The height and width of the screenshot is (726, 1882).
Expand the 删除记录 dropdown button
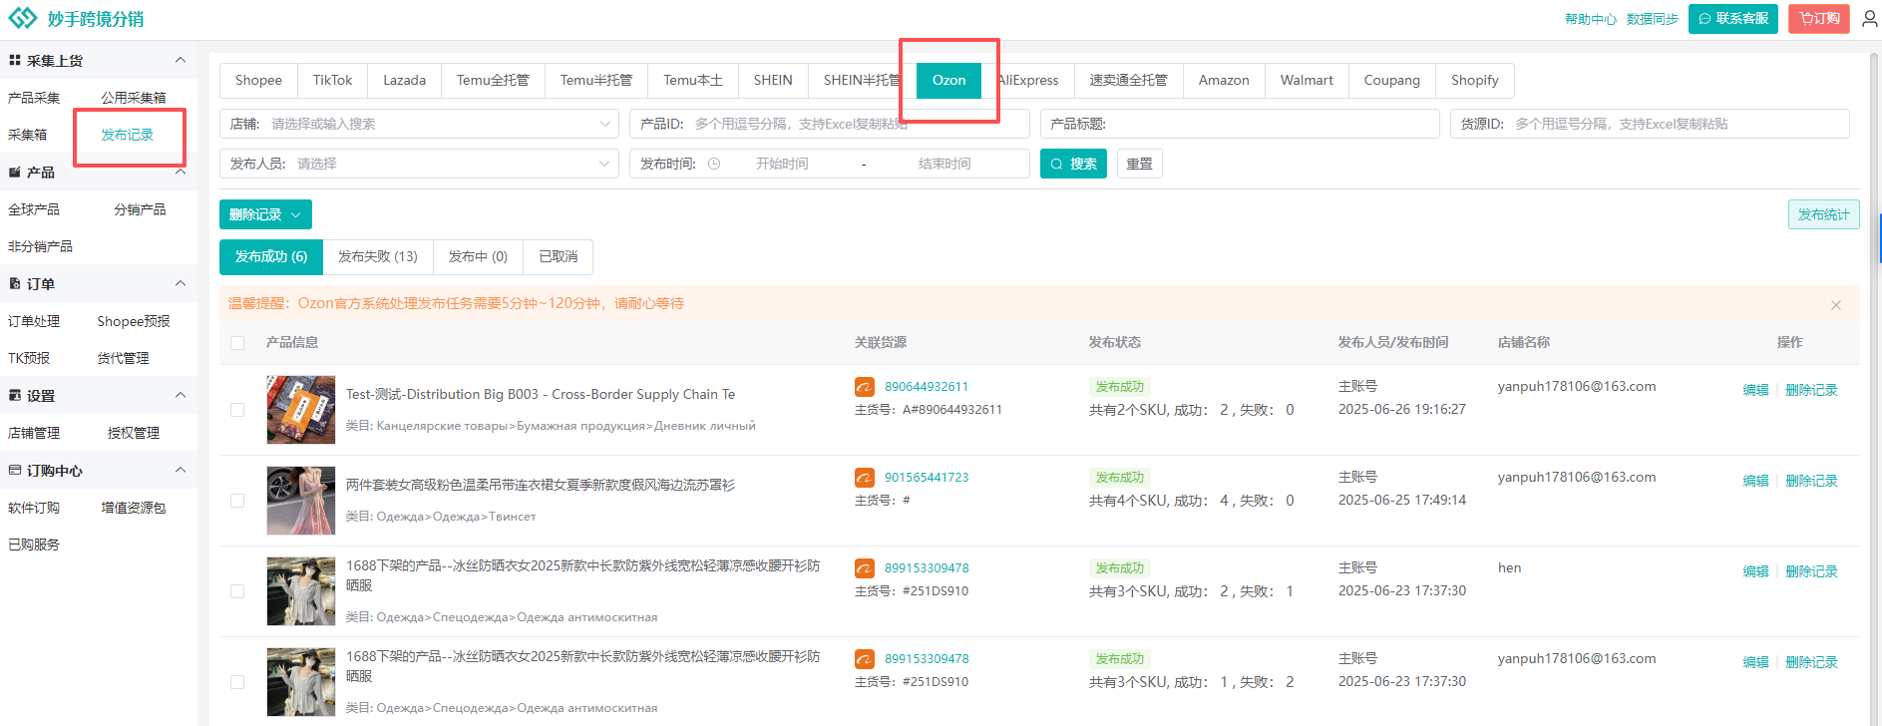(265, 215)
